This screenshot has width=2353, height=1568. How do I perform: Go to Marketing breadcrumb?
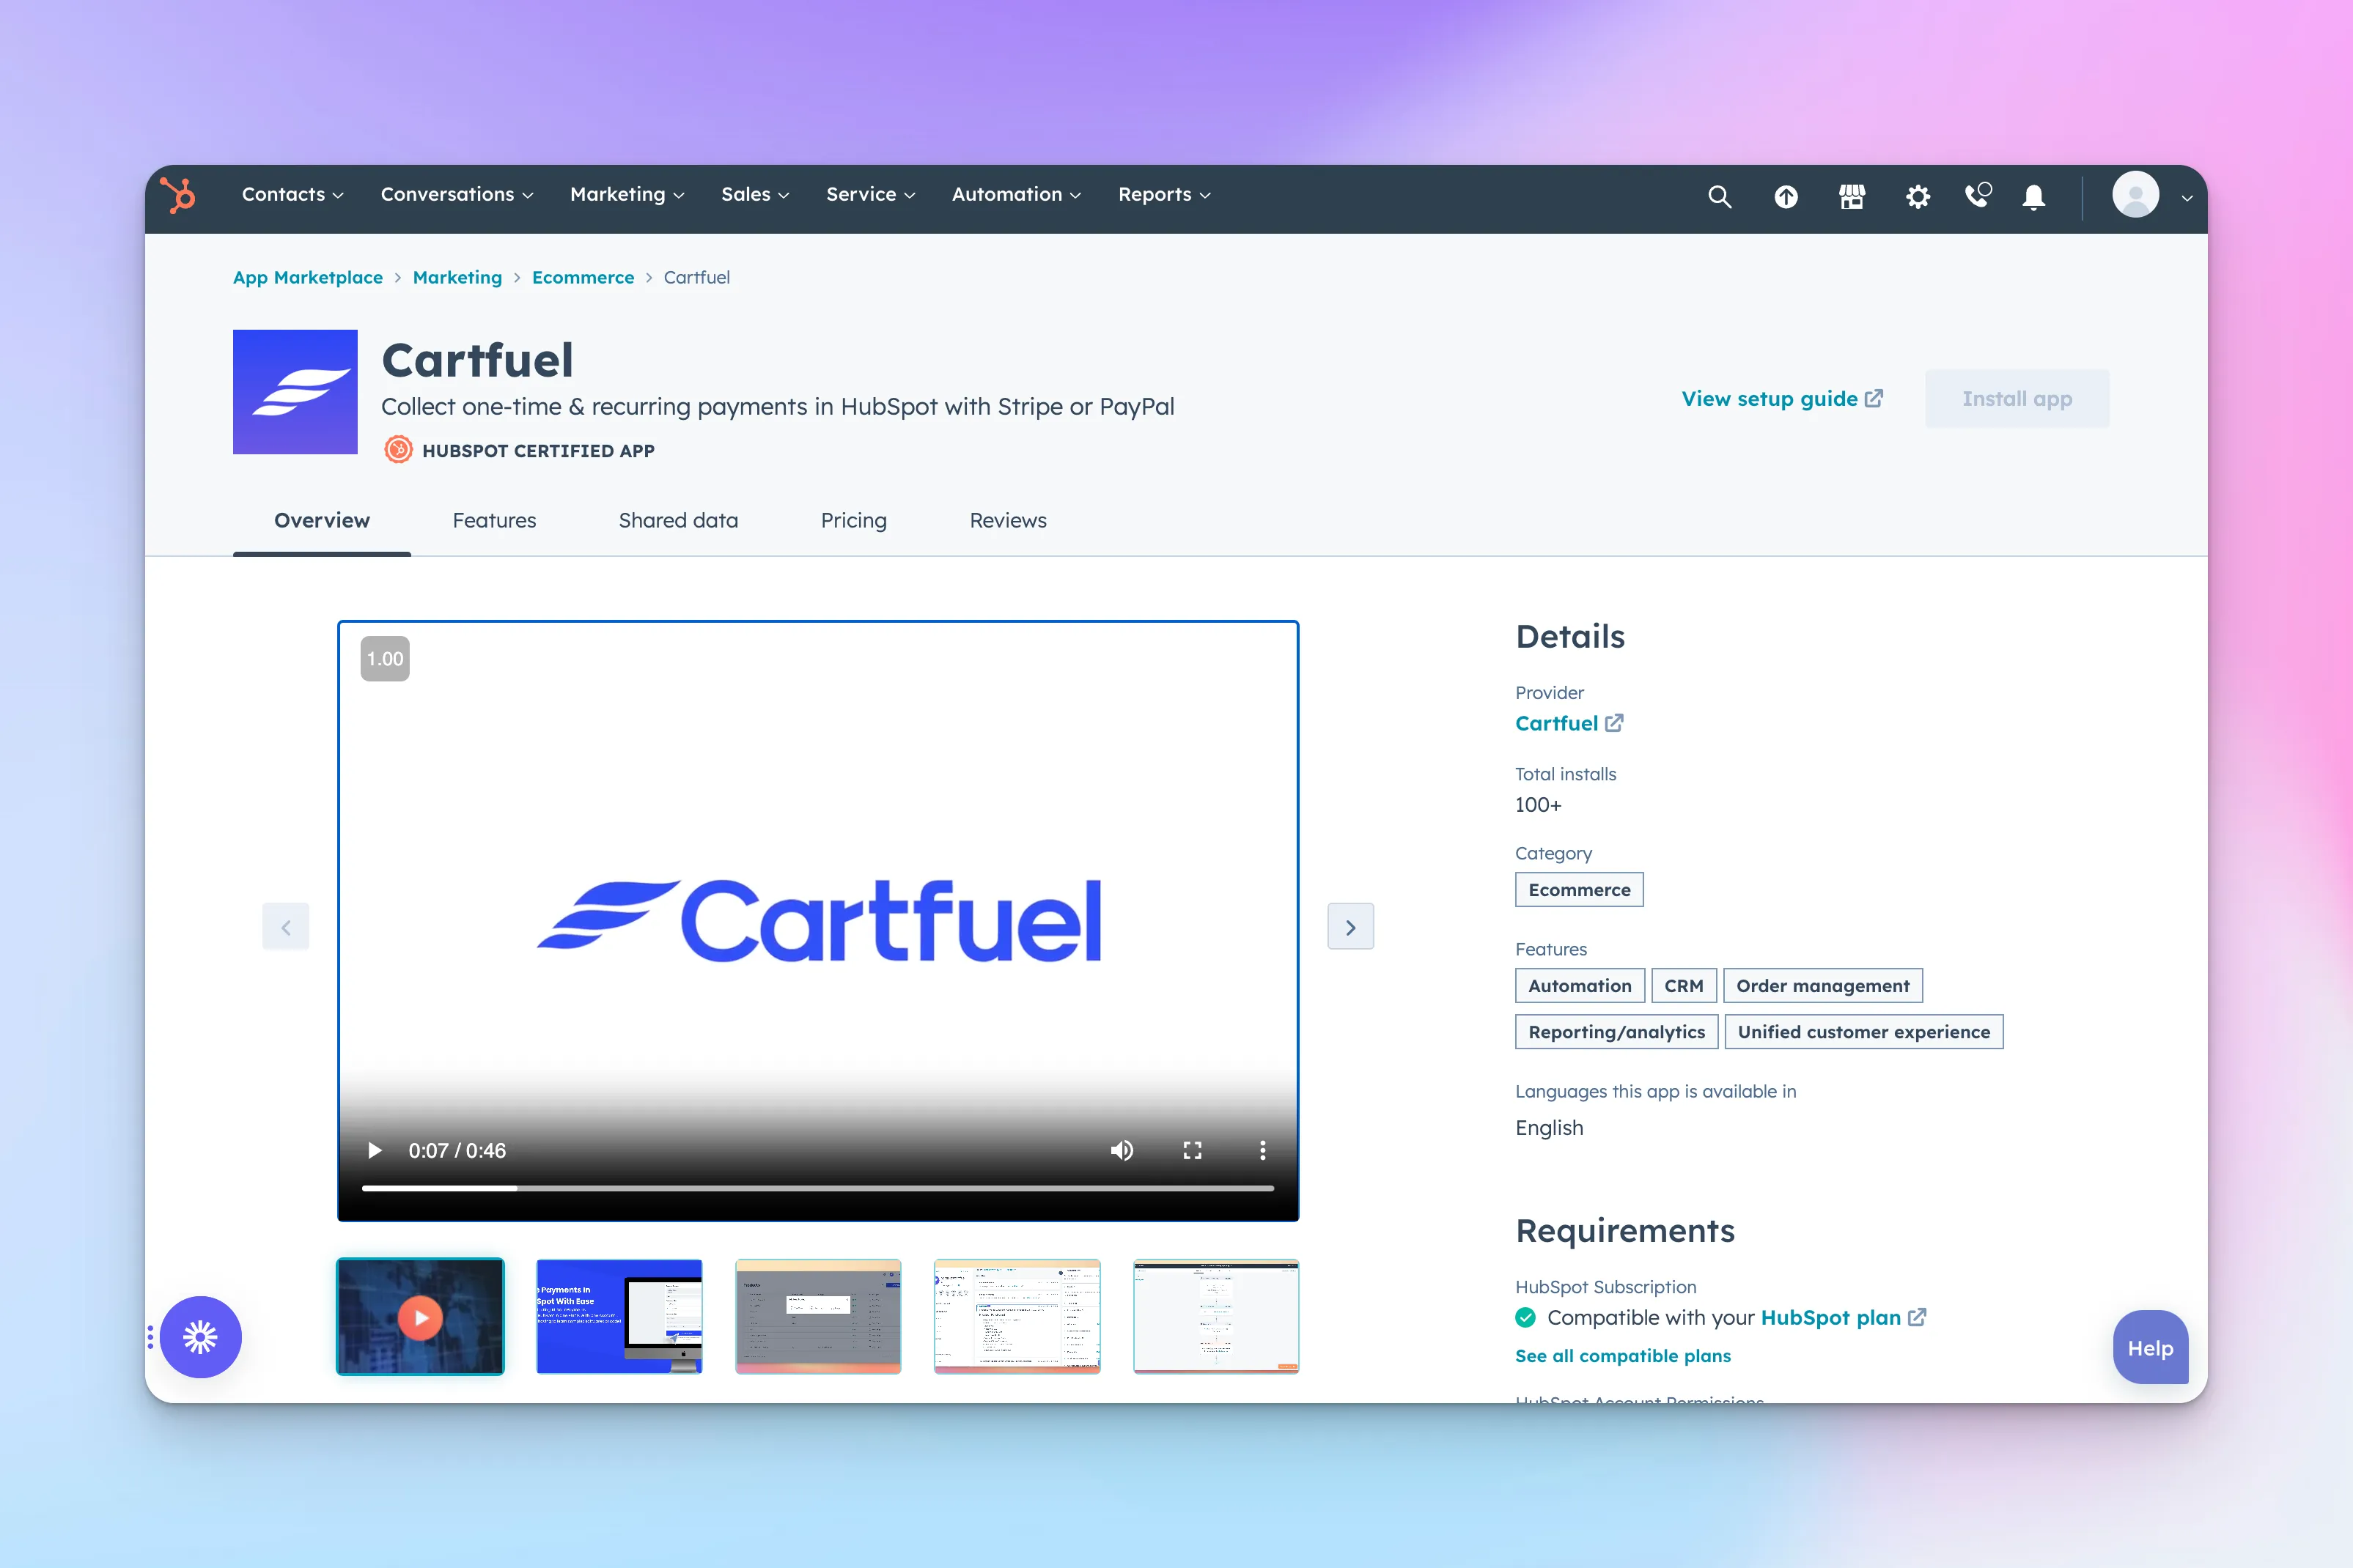[457, 278]
